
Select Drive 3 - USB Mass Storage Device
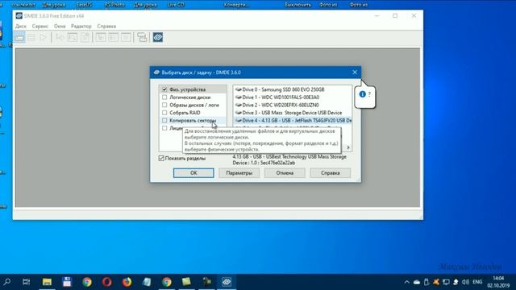pos(292,113)
